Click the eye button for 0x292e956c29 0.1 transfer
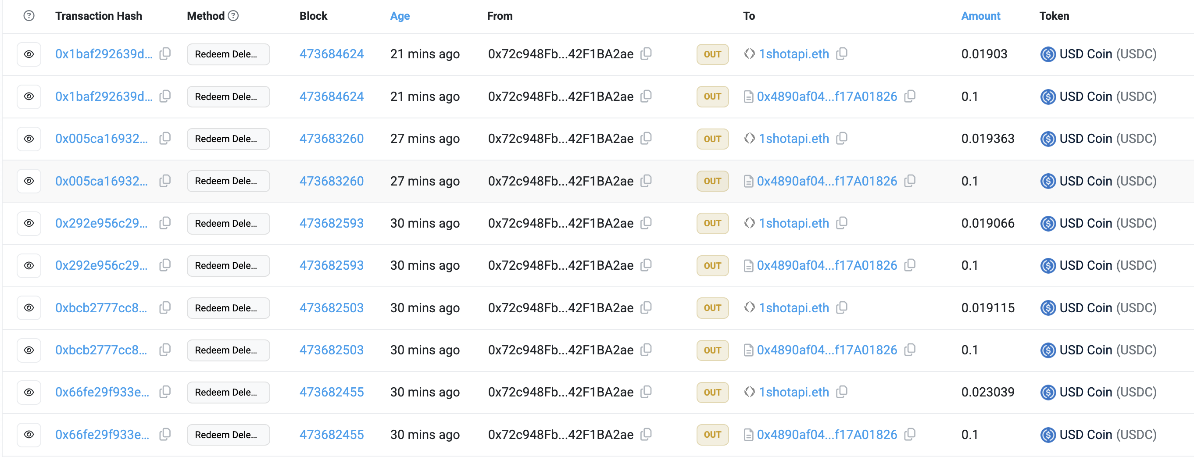The width and height of the screenshot is (1194, 457). (29, 265)
